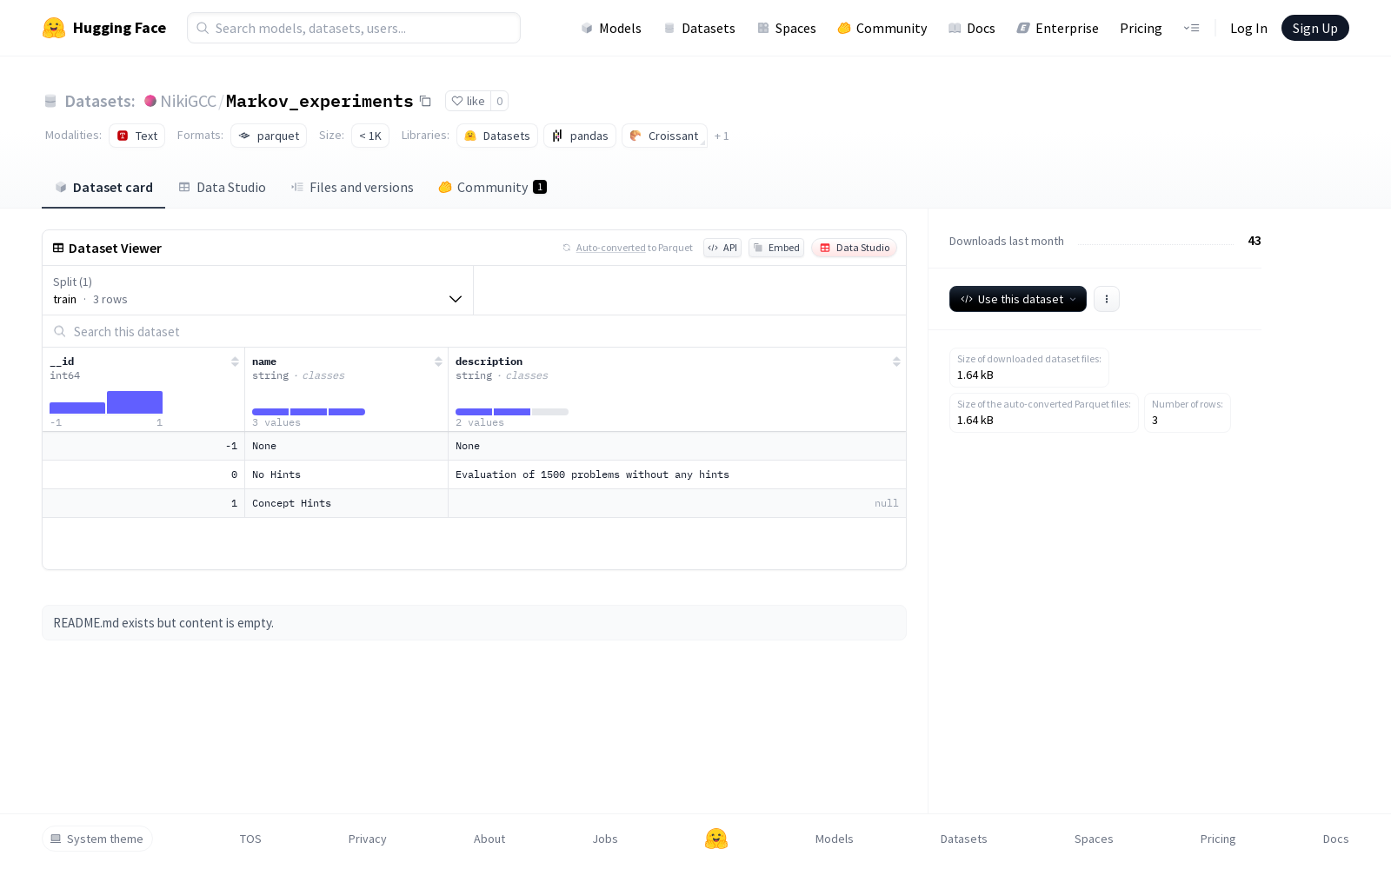
Task: Change the System theme selector
Action: click(97, 839)
